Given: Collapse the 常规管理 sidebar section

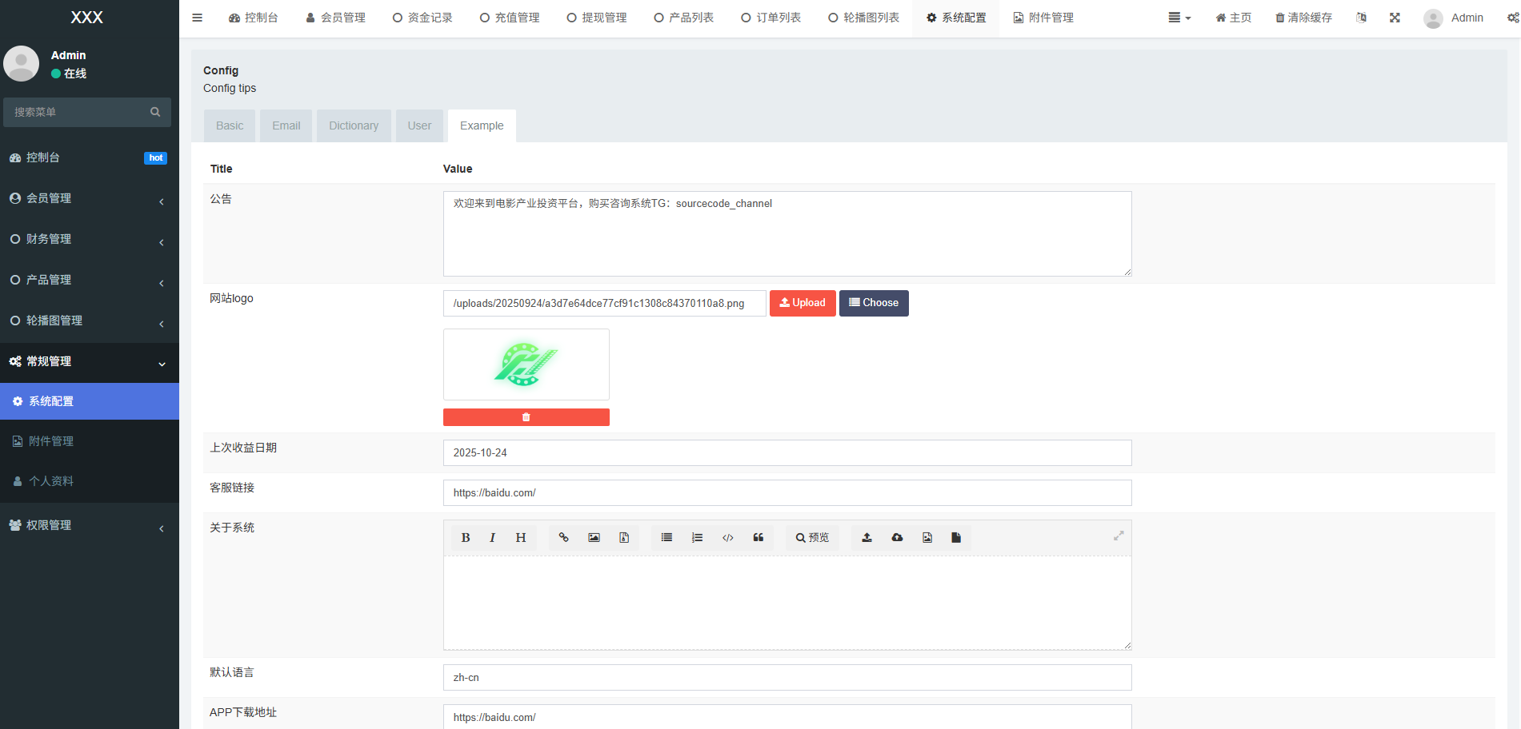Looking at the screenshot, I should [x=89, y=361].
